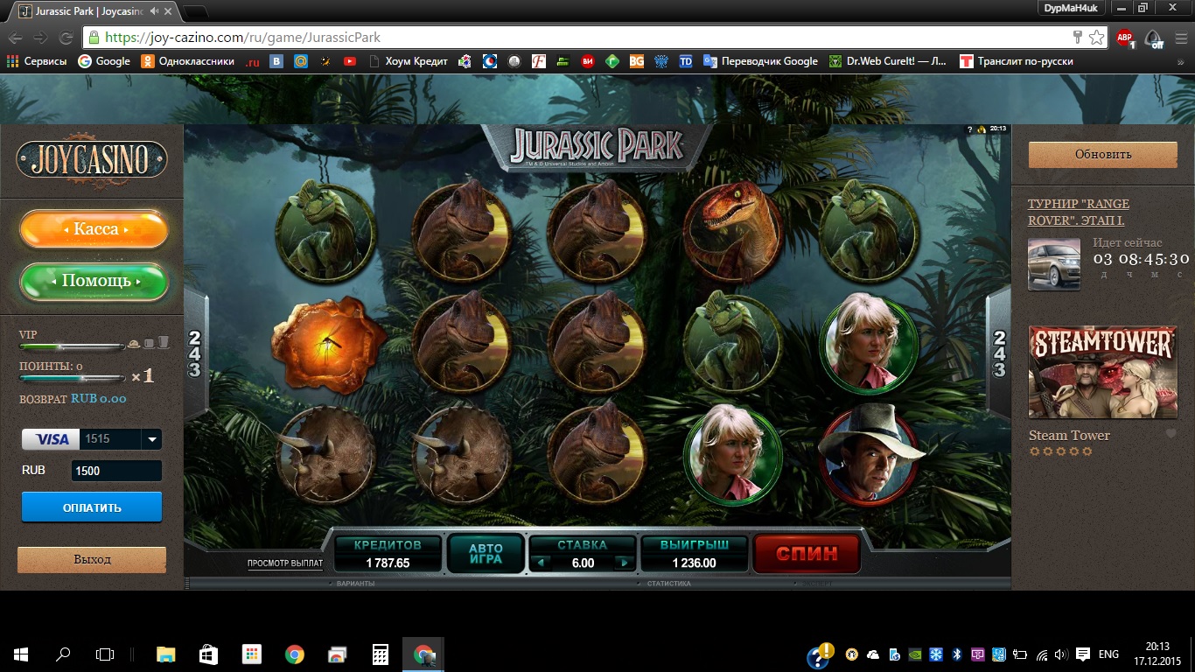1195x672 pixels.
Task: Open taskbar search magnifier
Action: 63,654
